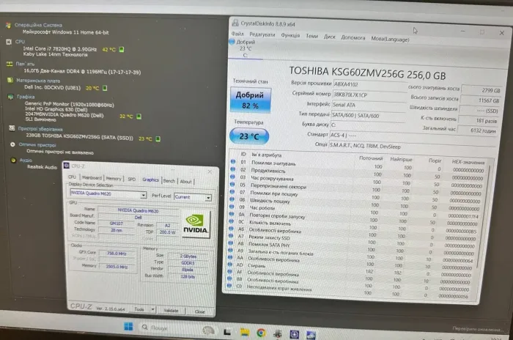
Task: Click the Добрий 82 % health status button
Action: coord(251,100)
